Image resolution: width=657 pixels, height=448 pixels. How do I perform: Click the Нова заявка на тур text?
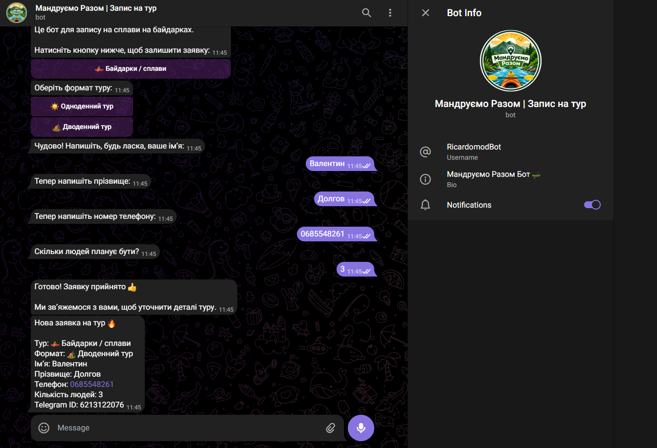75,323
